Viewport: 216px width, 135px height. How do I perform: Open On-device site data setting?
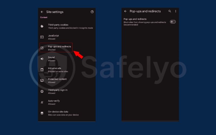(x=67, y=113)
